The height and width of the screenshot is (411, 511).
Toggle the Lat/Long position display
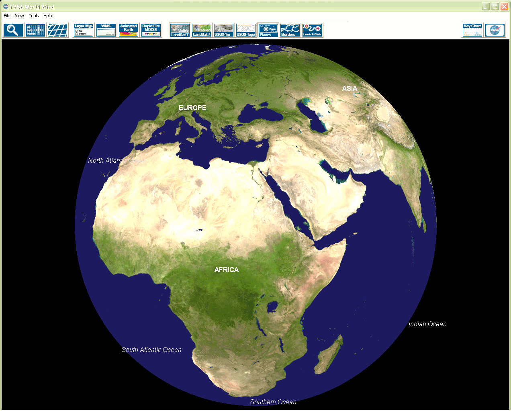[35, 30]
